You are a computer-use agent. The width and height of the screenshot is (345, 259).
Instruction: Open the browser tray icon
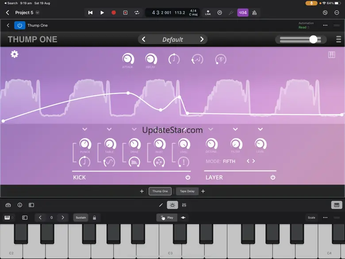pyautogui.click(x=8, y=205)
